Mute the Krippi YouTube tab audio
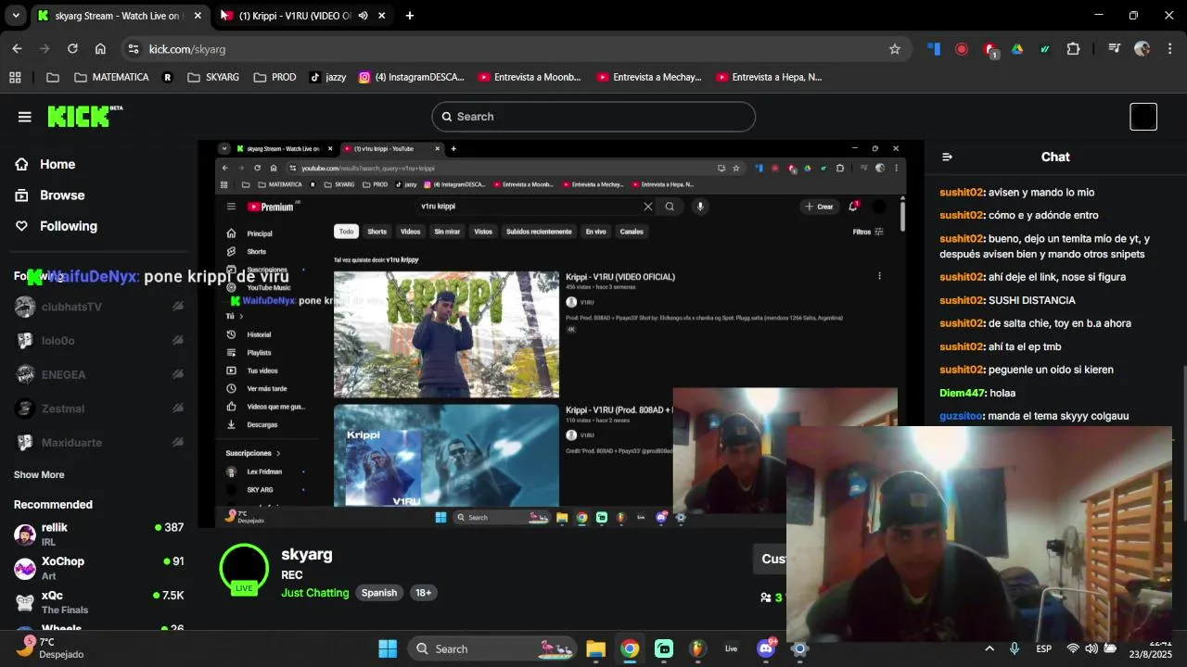This screenshot has height=667, width=1187. point(363,16)
